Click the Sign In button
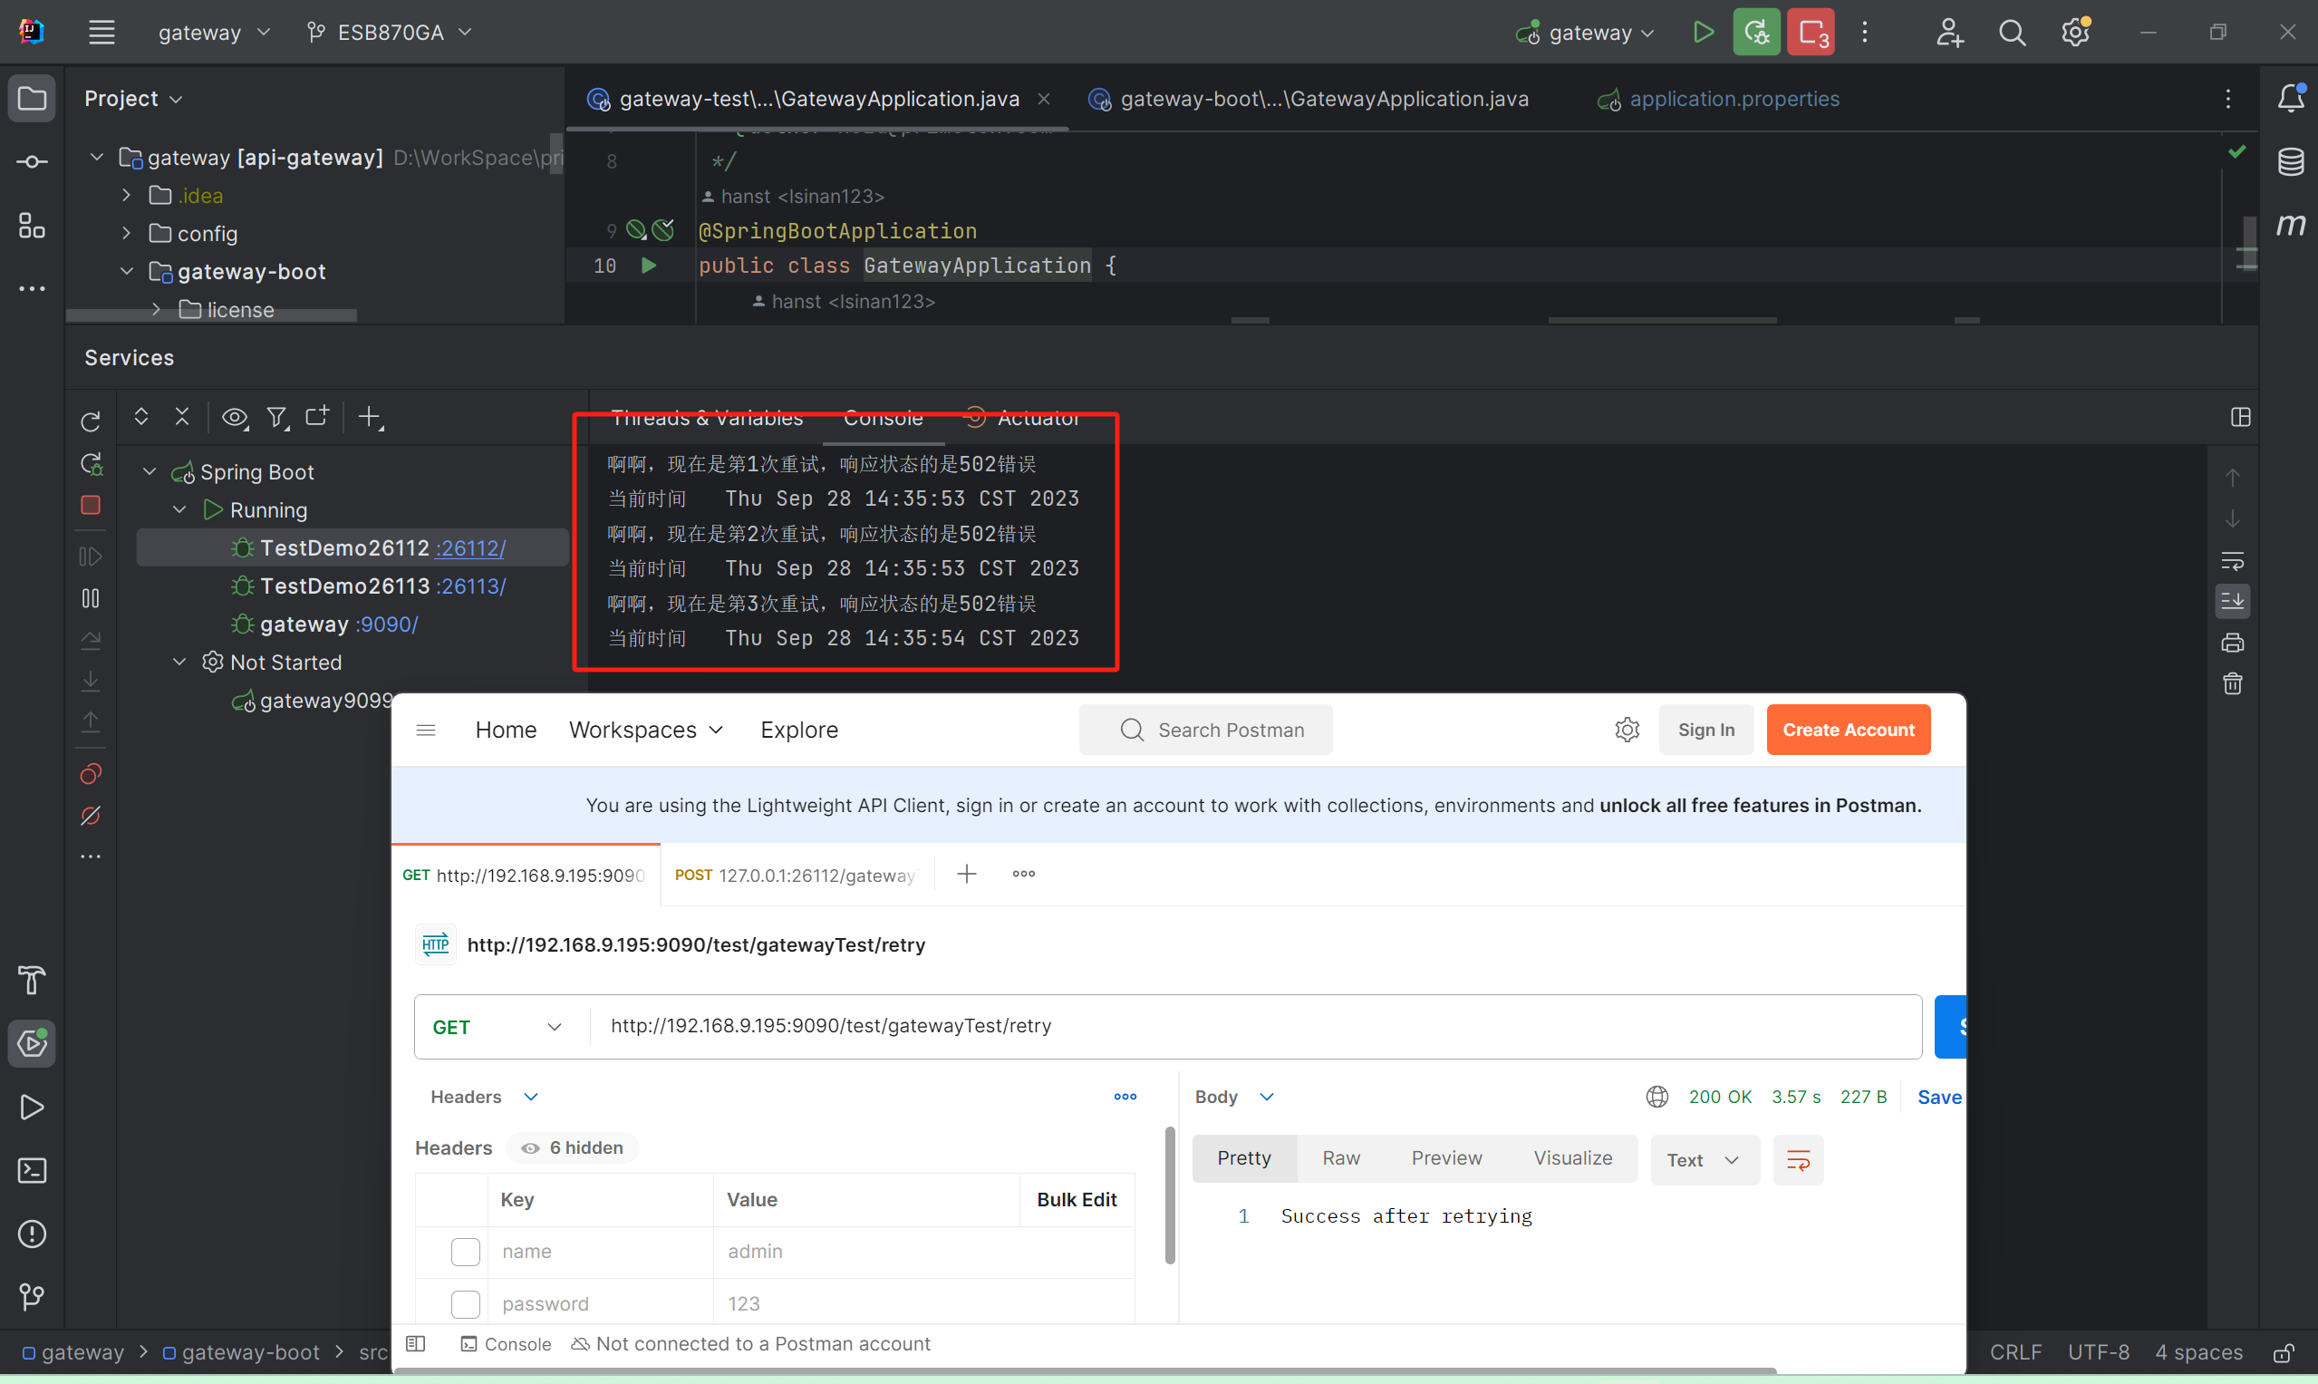The image size is (2318, 1384). (x=1705, y=731)
